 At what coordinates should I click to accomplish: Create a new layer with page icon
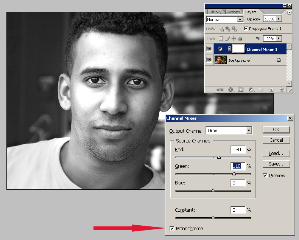coord(271,89)
